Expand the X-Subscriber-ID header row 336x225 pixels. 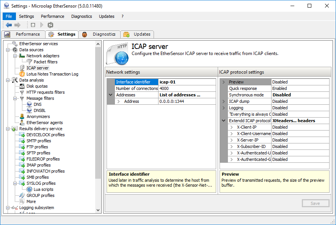pos(231,146)
